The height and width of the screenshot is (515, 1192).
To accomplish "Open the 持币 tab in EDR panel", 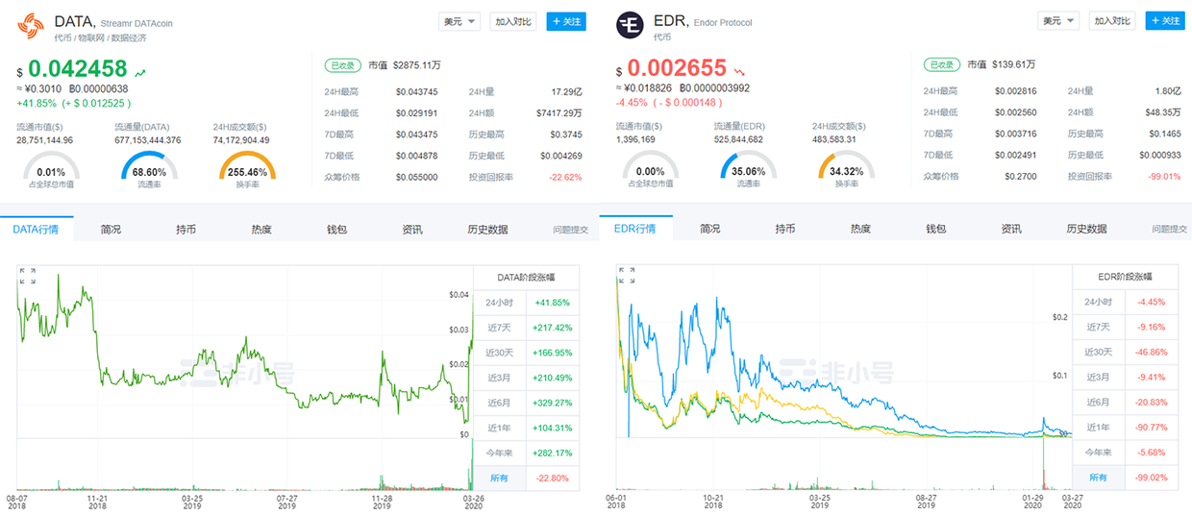I will point(785,230).
